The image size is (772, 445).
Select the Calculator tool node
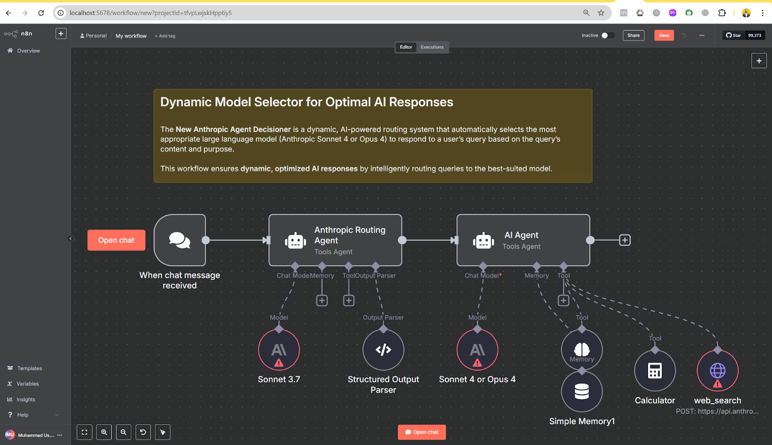(655, 371)
